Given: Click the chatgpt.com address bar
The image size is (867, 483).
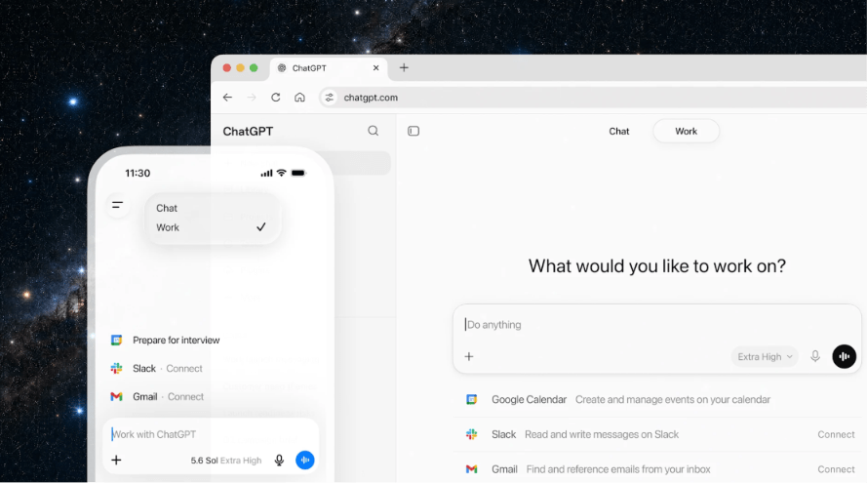Looking at the screenshot, I should [592, 98].
